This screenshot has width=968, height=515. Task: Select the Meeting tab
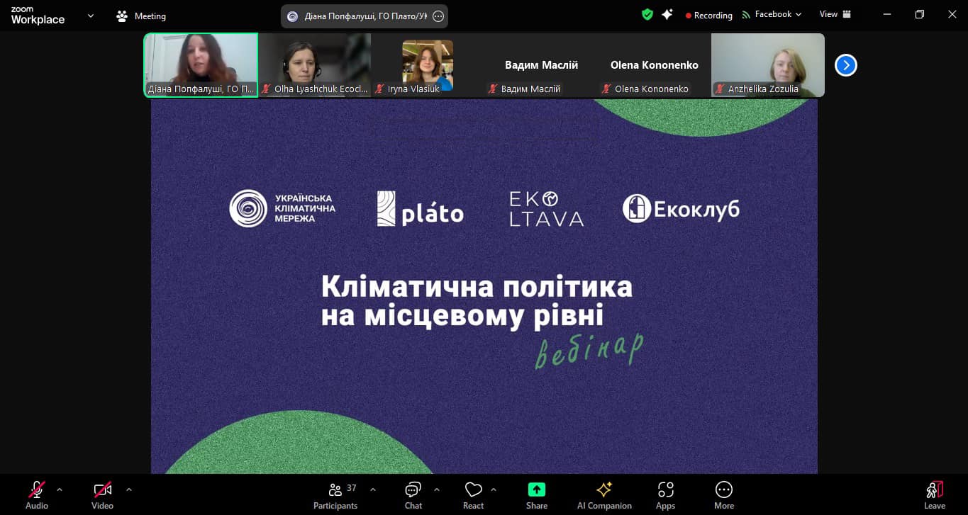(141, 16)
